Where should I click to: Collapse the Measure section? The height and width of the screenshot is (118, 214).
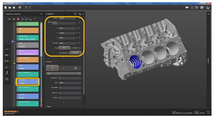(50, 62)
